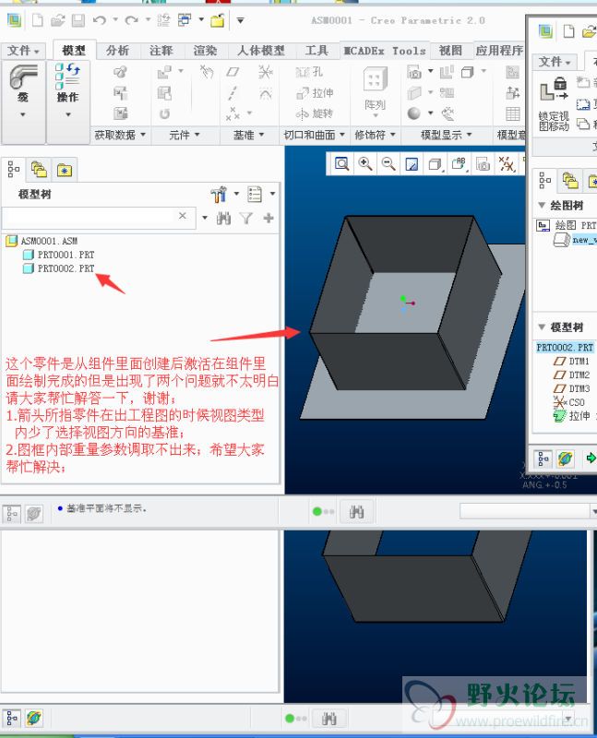
Task: Expand the 元件 group dropdown
Action: click(x=185, y=135)
